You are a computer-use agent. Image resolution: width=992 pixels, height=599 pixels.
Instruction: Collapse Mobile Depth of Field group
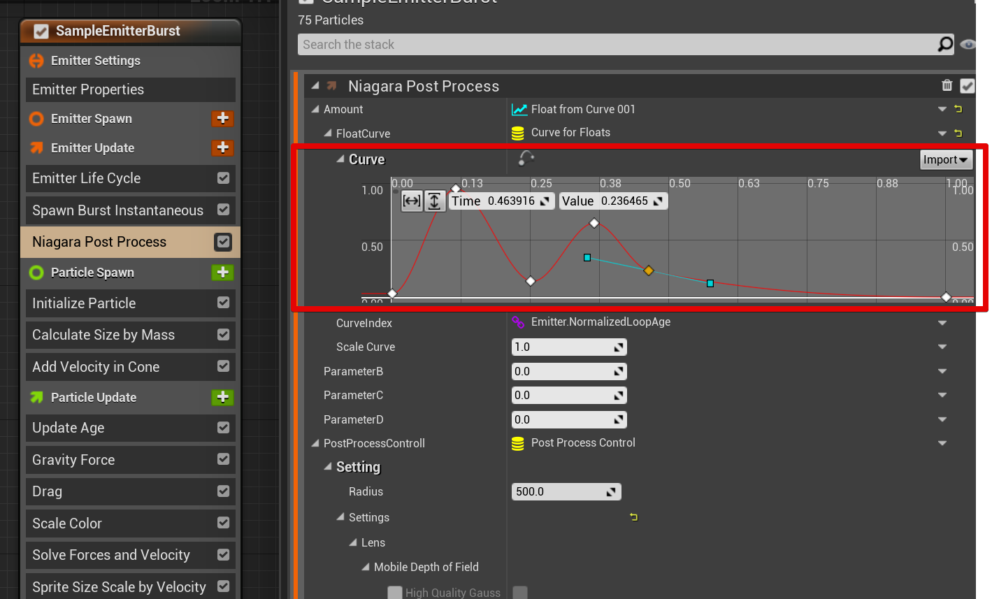pyautogui.click(x=366, y=567)
